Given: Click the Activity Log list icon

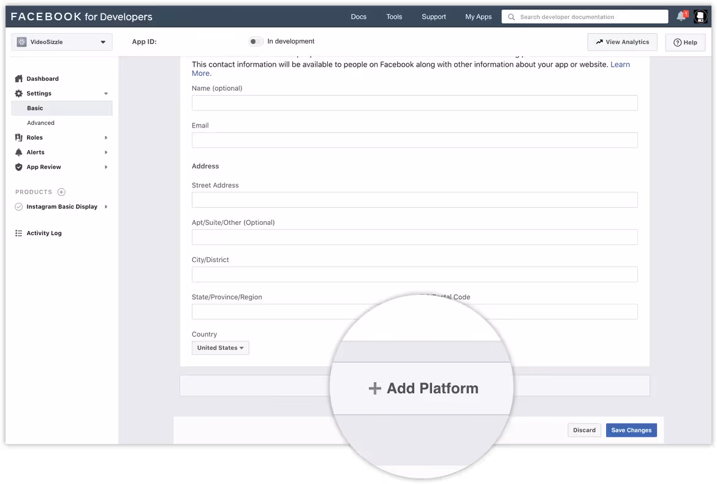Looking at the screenshot, I should [19, 233].
